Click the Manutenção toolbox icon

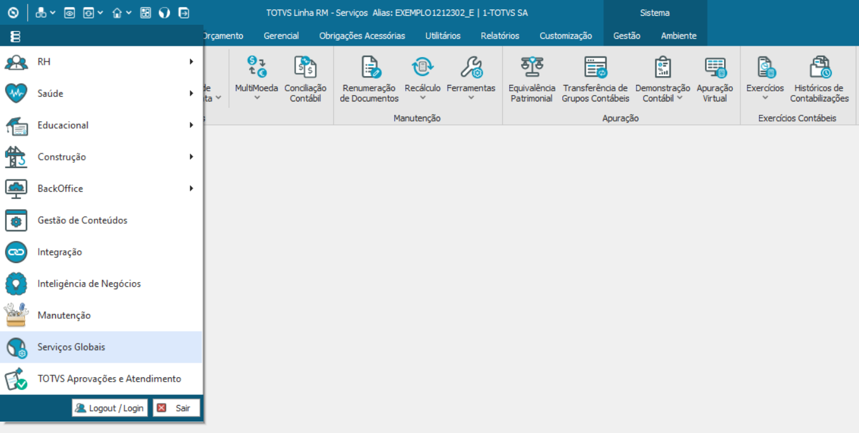(16, 315)
